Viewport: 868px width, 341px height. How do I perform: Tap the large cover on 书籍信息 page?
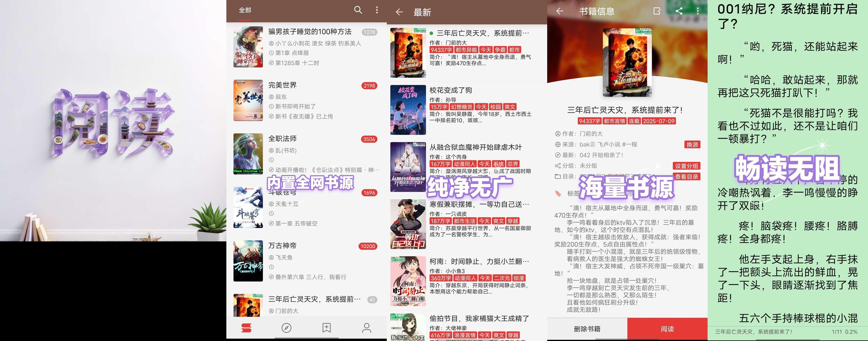627,62
